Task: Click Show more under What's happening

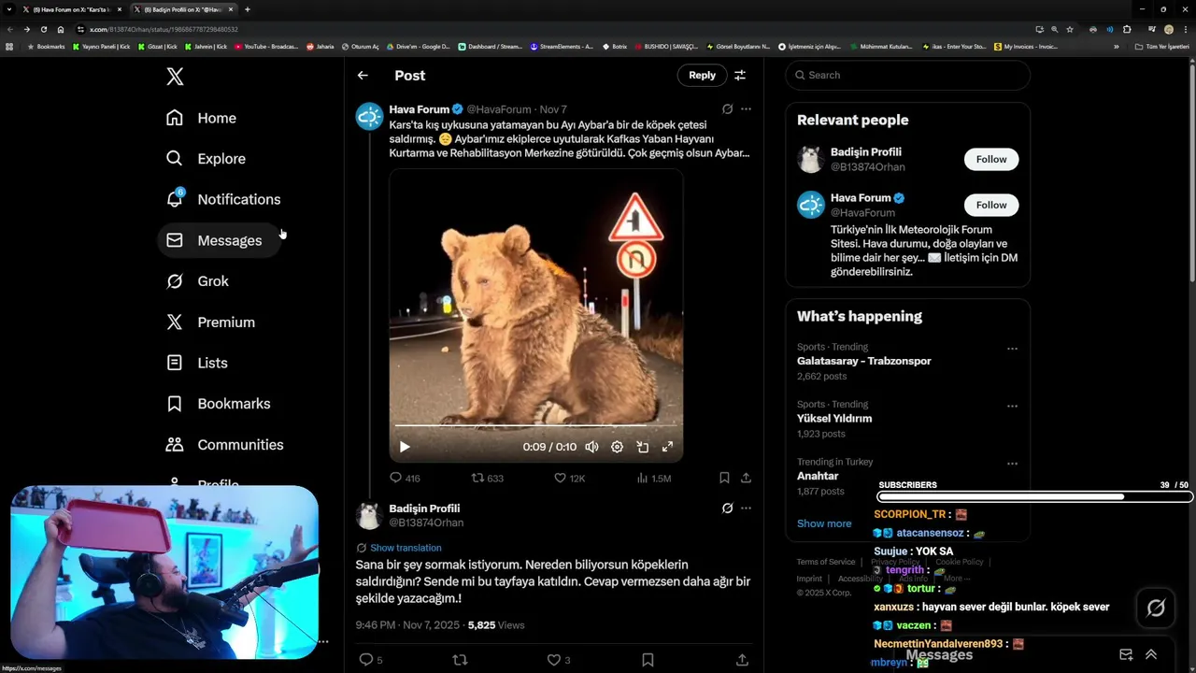Action: tap(824, 523)
